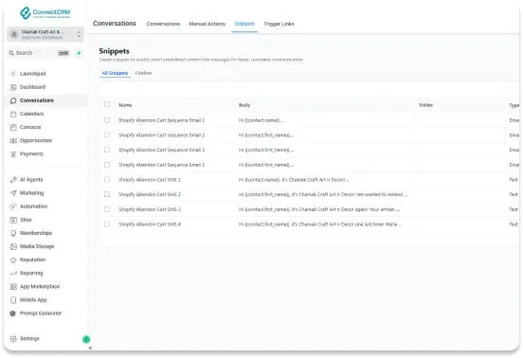Open the Payments icon in sidebar
This screenshot has width=523, height=358.
click(x=13, y=154)
